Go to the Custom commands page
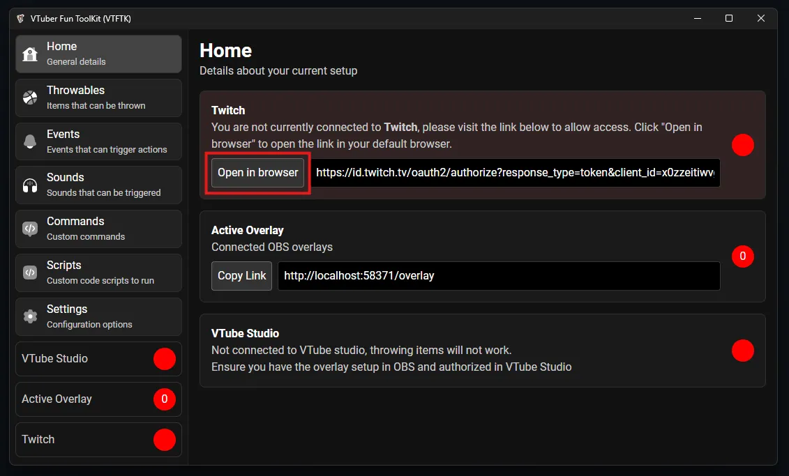Image resolution: width=789 pixels, height=476 pixels. pyautogui.click(x=98, y=229)
